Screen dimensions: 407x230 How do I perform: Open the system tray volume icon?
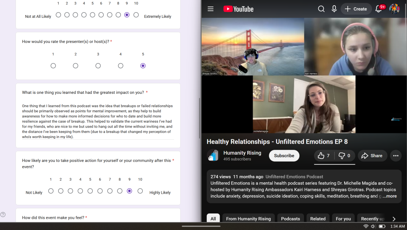[373, 226]
